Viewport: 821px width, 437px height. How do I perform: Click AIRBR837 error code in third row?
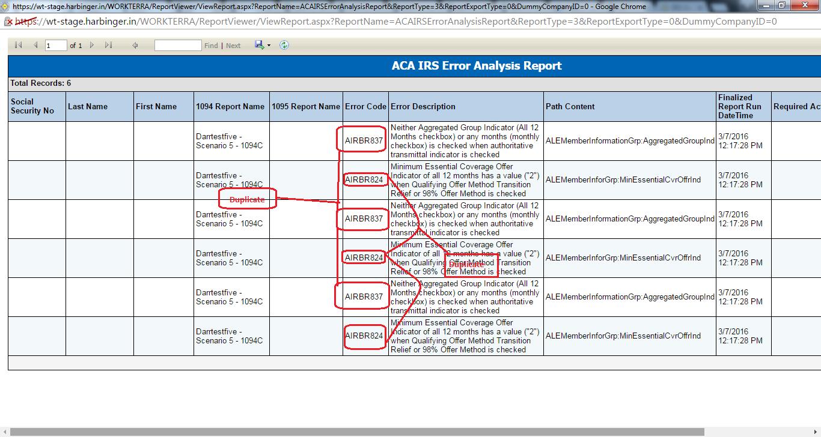pyautogui.click(x=364, y=218)
